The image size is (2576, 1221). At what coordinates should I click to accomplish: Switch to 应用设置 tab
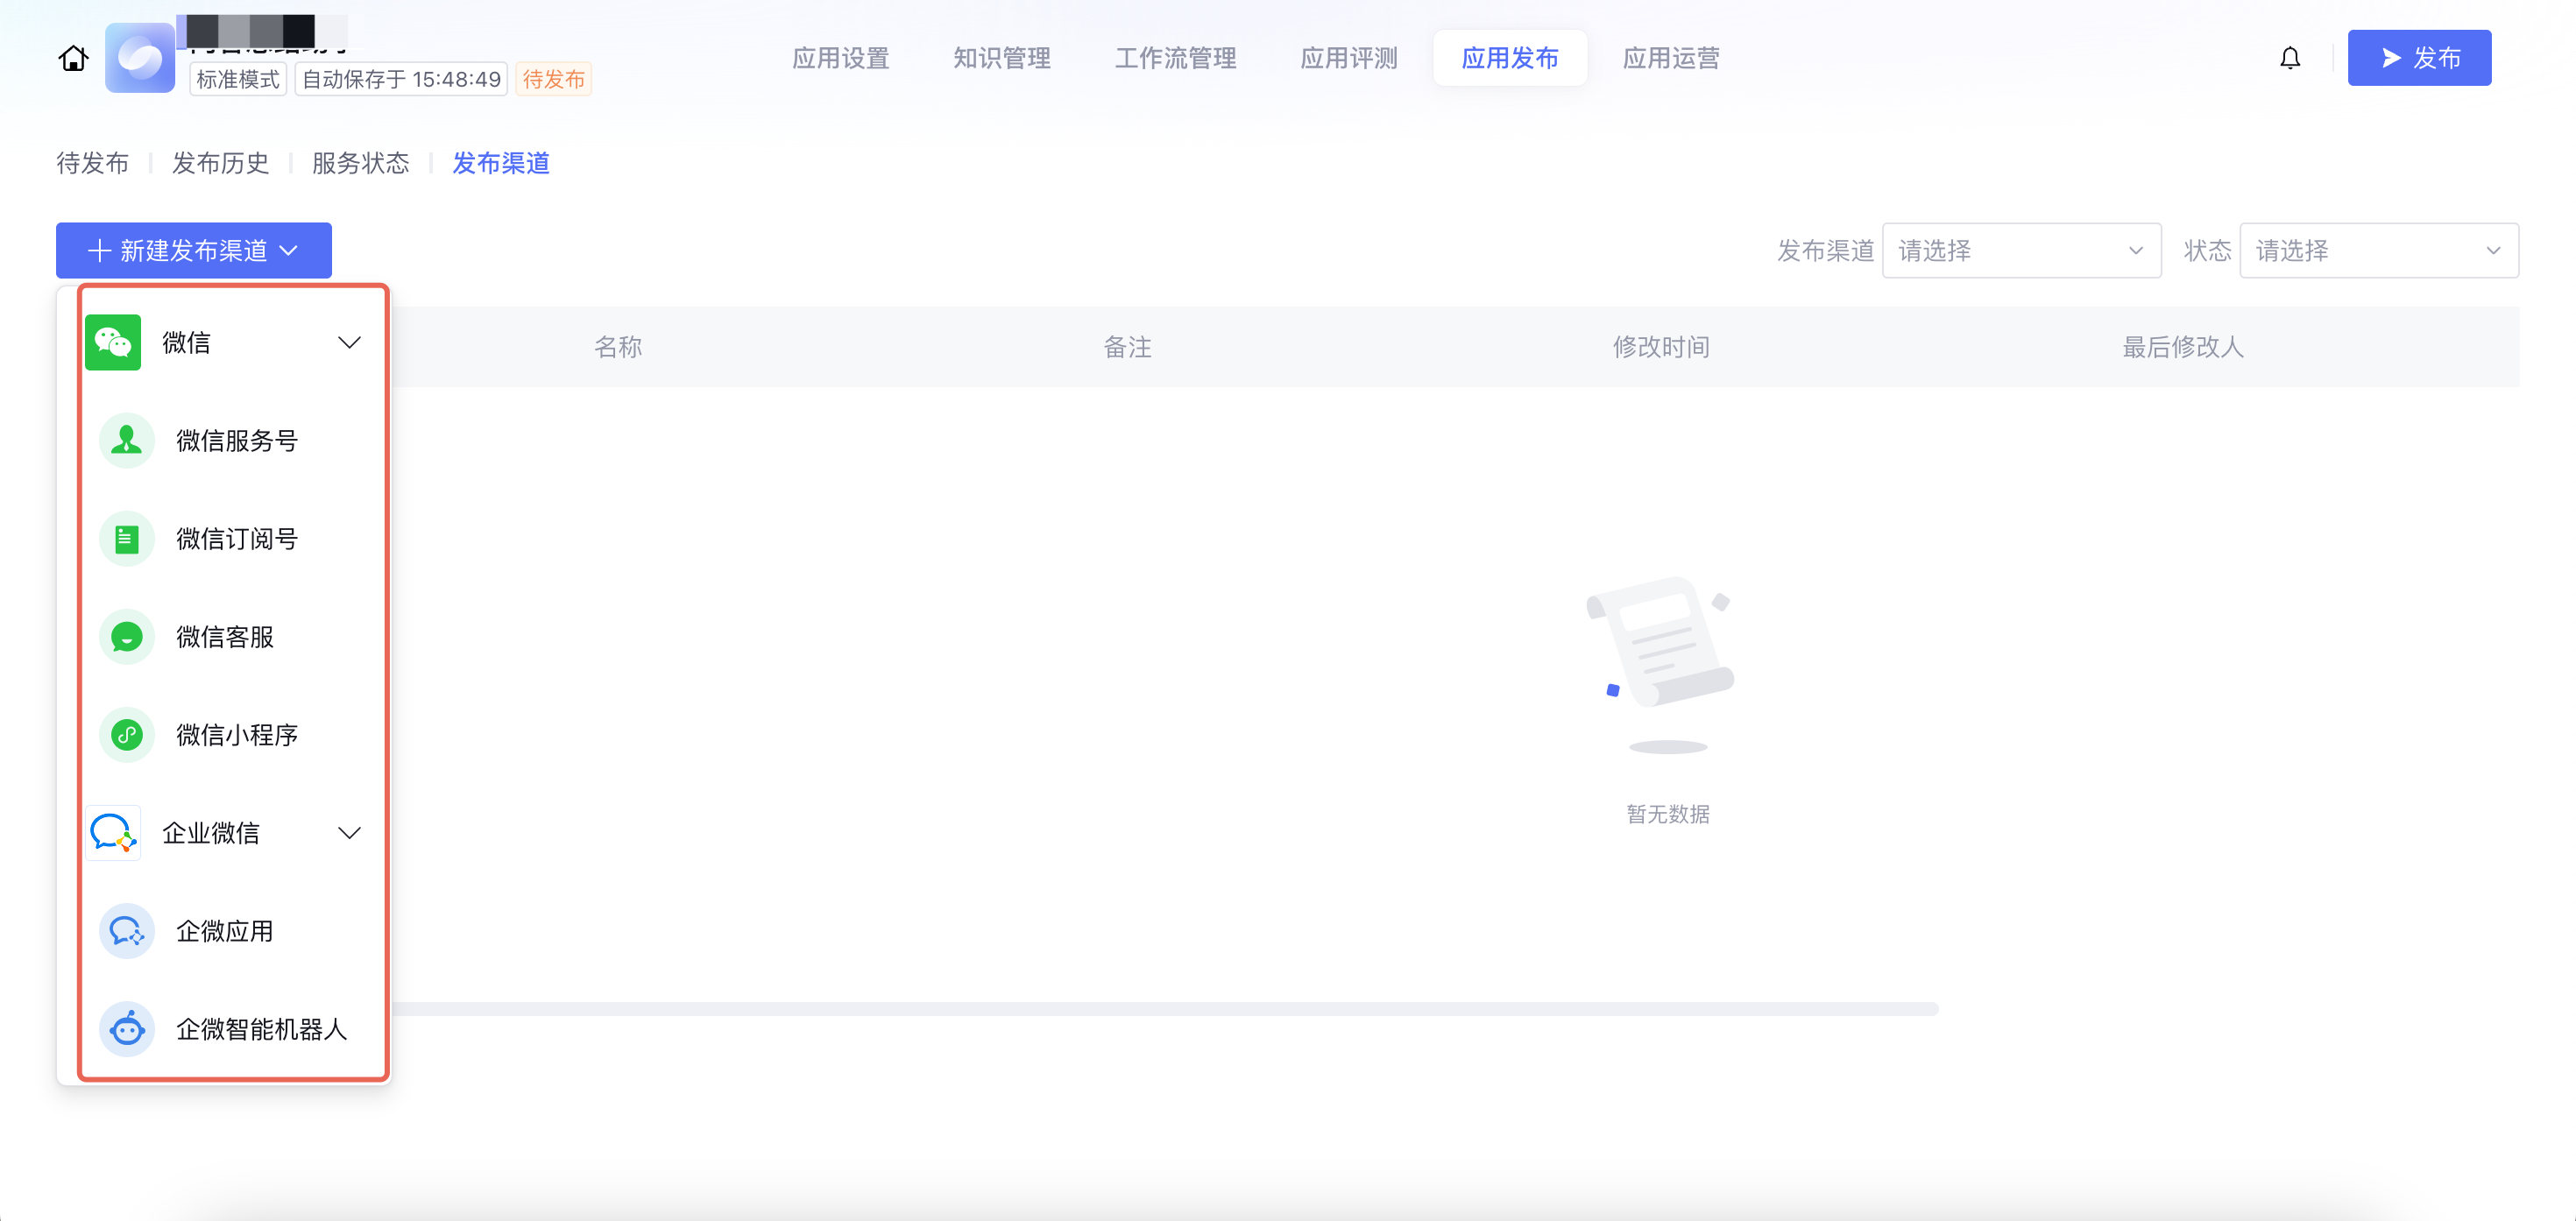pyautogui.click(x=840, y=58)
